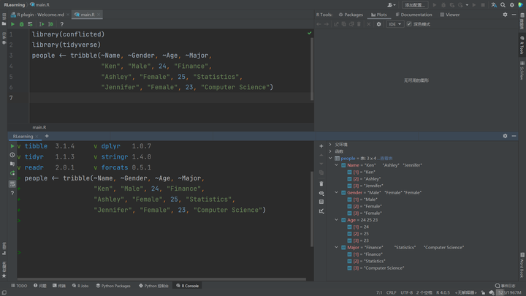Toggle the dark mode checkbox in Plots

pos(409,24)
